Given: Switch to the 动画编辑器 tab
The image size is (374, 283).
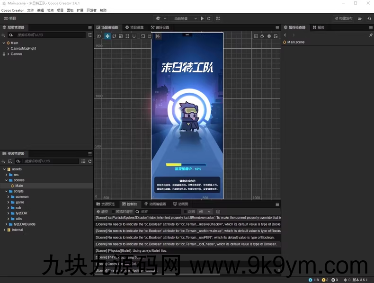Looking at the screenshot, I should point(155,204).
